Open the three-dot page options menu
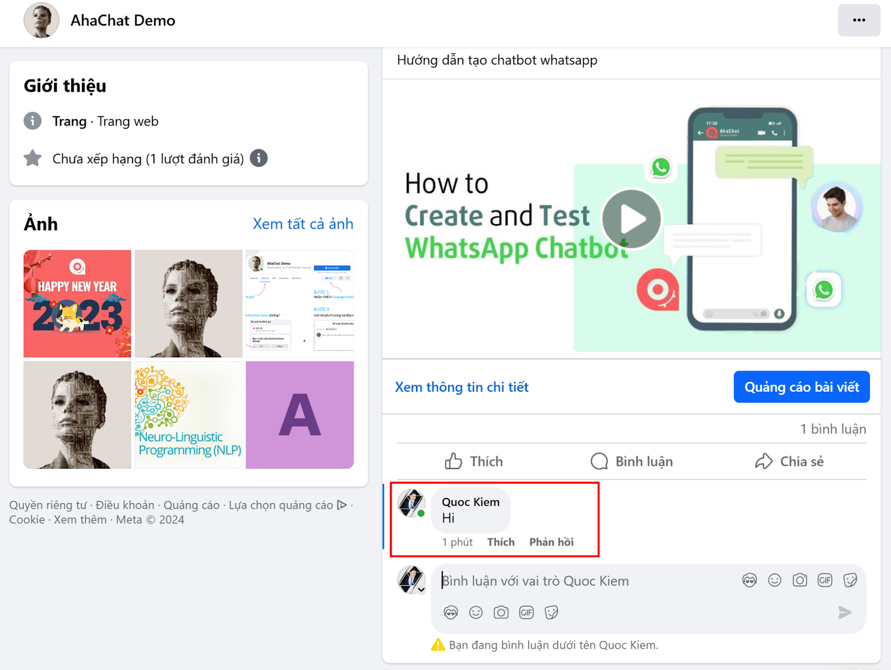This screenshot has width=891, height=670. click(859, 20)
